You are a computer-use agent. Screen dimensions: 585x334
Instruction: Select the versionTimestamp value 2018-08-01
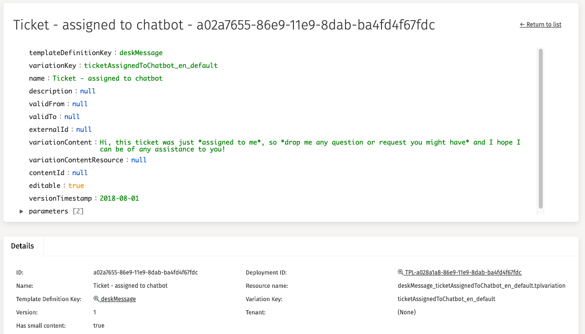point(119,199)
